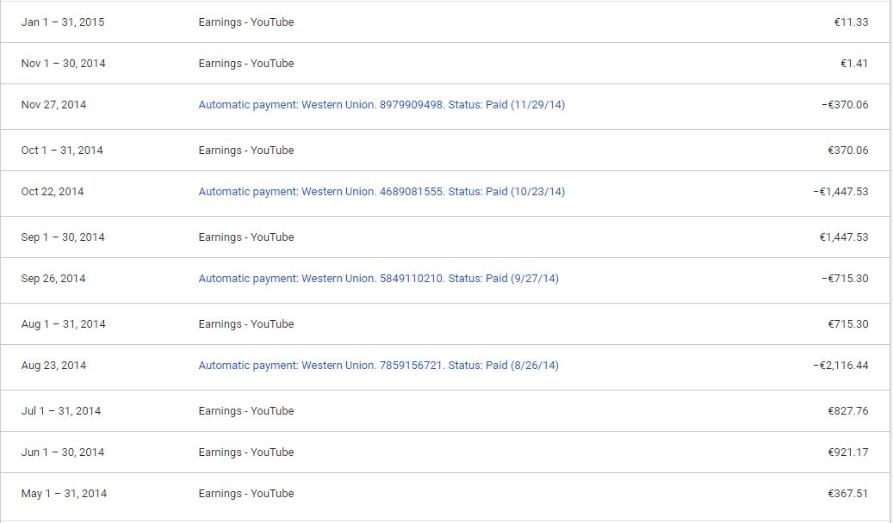The height and width of the screenshot is (523, 893).
Task: Select the May 1 – 31, 2014 date
Action: tap(65, 494)
